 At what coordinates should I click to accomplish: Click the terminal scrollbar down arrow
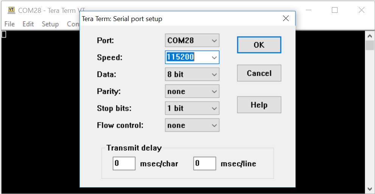tap(370, 188)
